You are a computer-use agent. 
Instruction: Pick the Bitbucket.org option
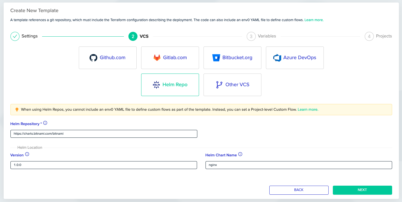point(232,58)
